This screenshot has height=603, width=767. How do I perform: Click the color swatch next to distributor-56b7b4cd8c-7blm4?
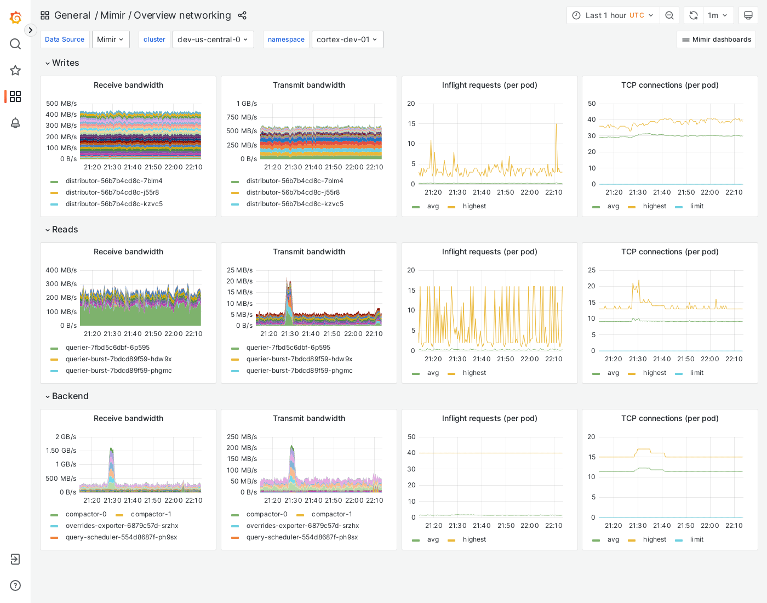(x=54, y=181)
